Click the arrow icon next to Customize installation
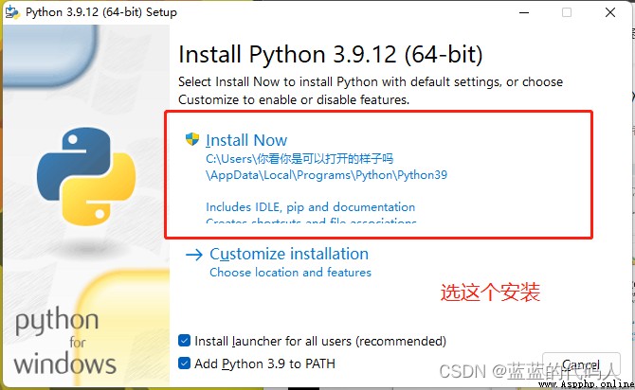The width and height of the screenshot is (635, 390). click(194, 255)
